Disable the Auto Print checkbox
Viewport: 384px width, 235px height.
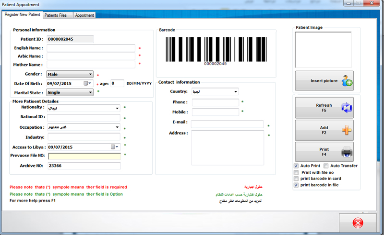[296, 166]
